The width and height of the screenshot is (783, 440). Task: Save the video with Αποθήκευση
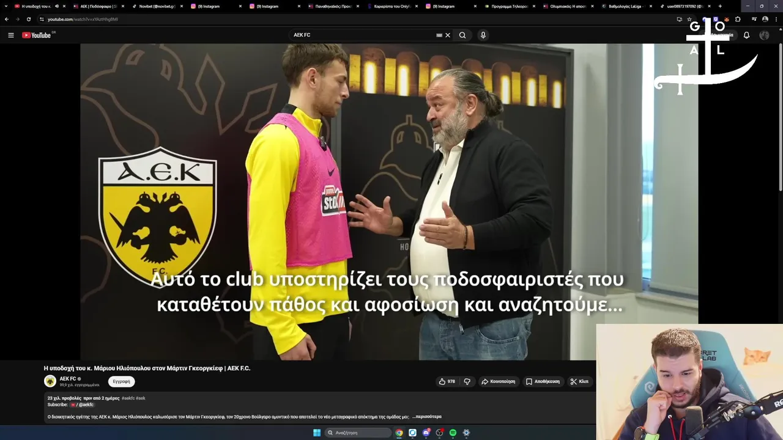point(543,381)
